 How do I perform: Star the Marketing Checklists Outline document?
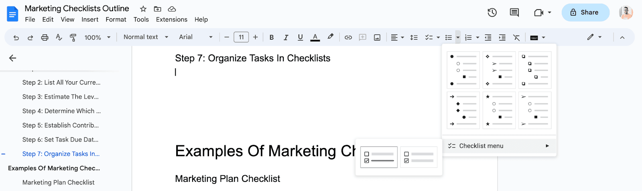coord(143,9)
